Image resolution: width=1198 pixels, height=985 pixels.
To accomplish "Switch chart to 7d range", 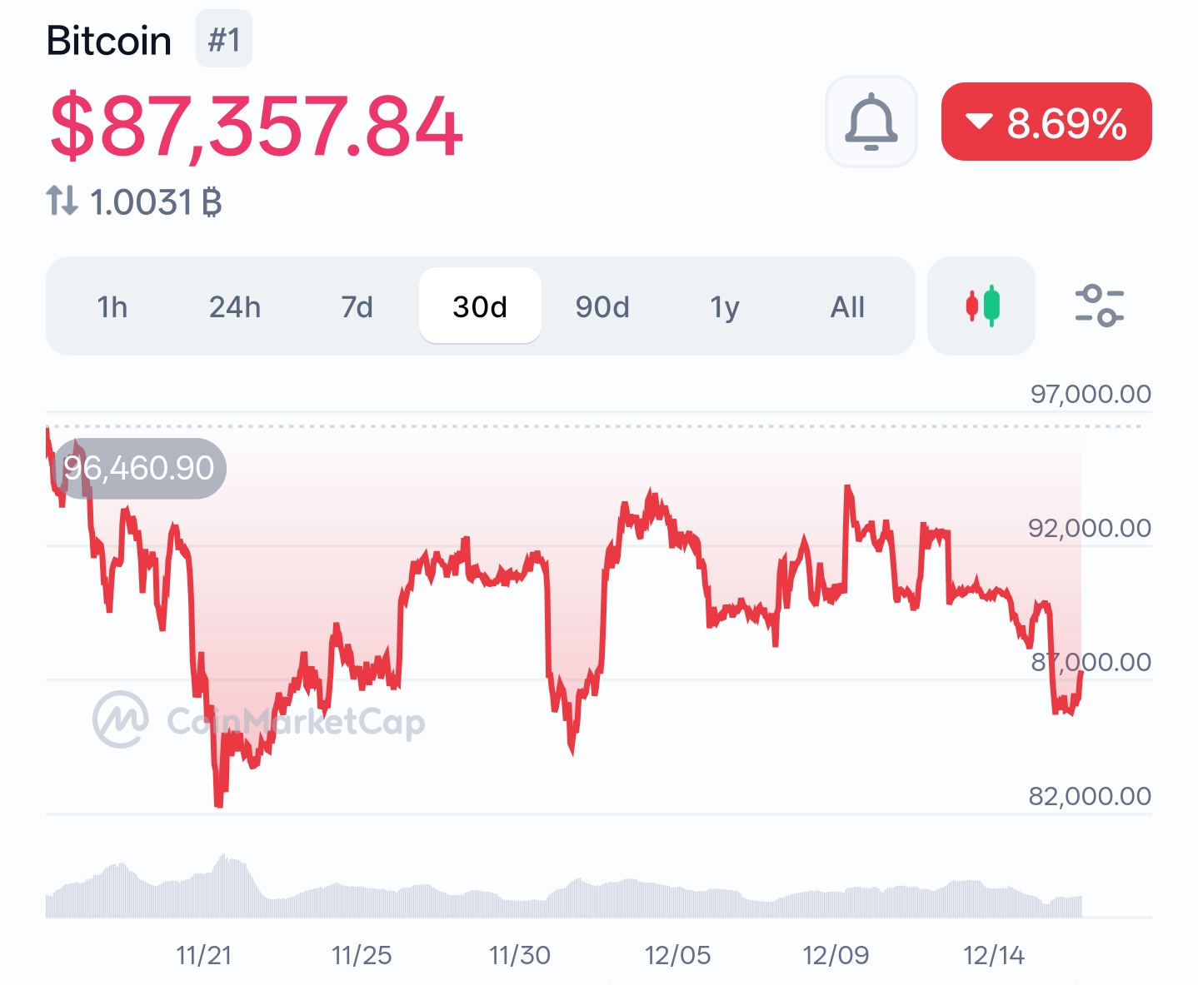I will click(x=357, y=307).
